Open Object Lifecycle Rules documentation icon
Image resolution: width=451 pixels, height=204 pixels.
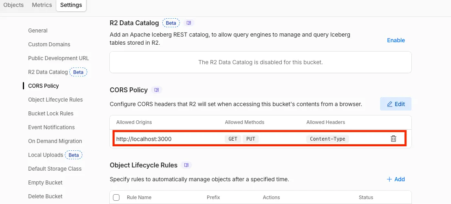(x=186, y=165)
